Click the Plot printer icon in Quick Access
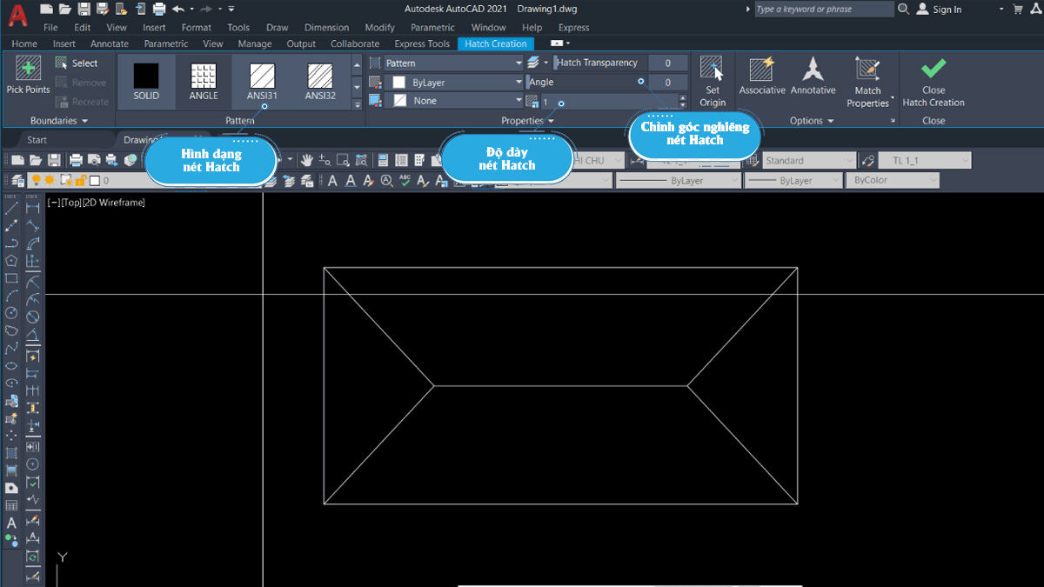The height and width of the screenshot is (587, 1044). pos(159,10)
